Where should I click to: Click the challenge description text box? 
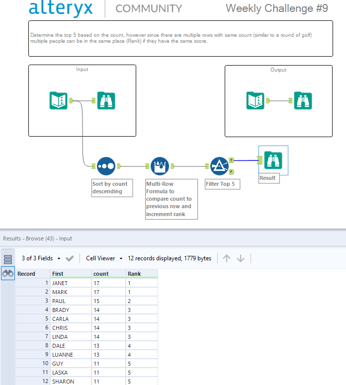click(180, 39)
